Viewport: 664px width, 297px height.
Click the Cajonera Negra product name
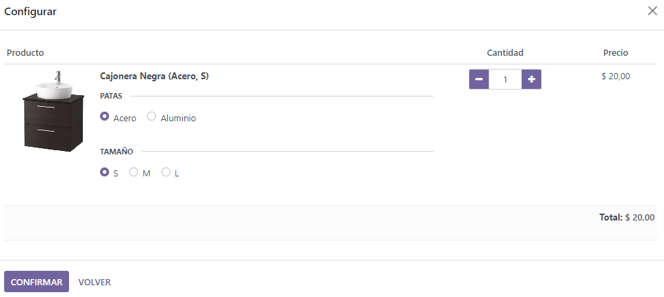coord(154,76)
